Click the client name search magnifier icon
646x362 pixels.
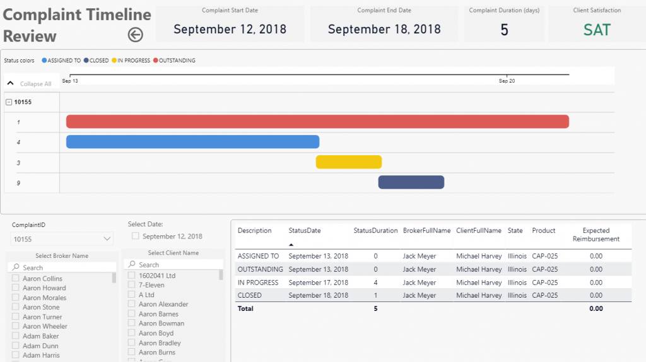click(131, 265)
